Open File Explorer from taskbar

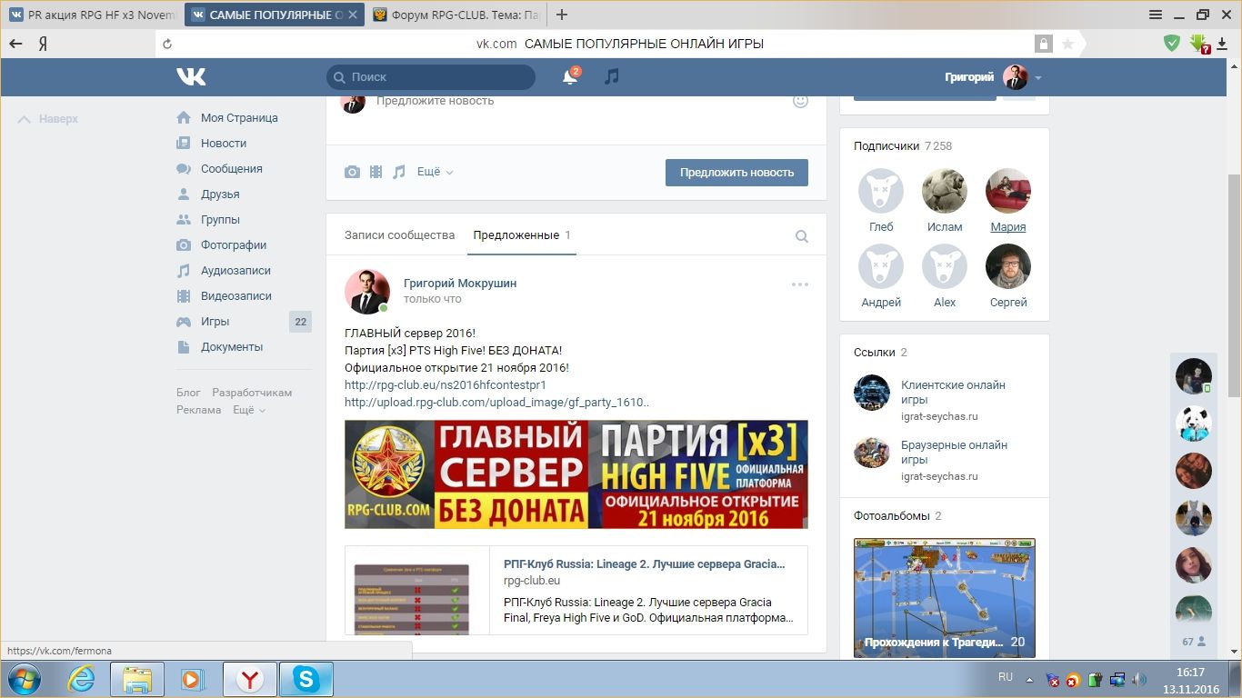coord(137,679)
